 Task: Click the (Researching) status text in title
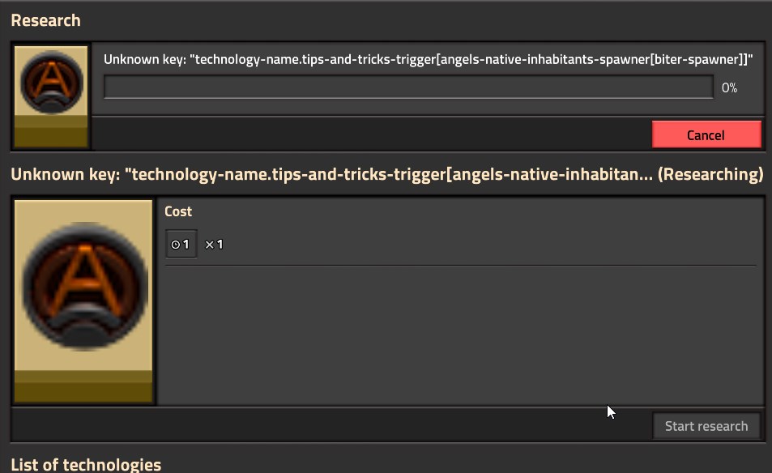pyautogui.click(x=711, y=174)
